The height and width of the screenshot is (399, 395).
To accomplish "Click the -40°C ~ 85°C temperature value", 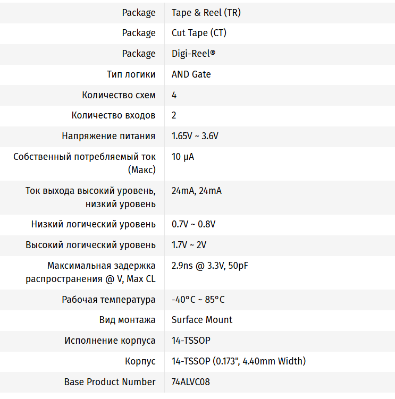I will (x=198, y=300).
